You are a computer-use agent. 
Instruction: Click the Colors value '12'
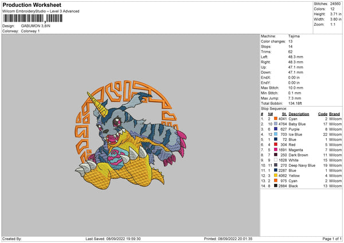click(333, 9)
